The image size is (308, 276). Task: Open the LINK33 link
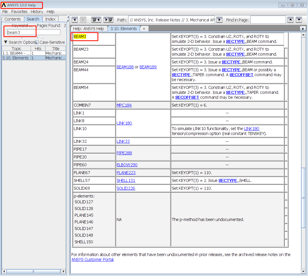[x=123, y=141]
